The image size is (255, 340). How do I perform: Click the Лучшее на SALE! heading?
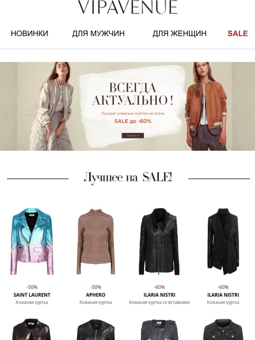pos(128,178)
